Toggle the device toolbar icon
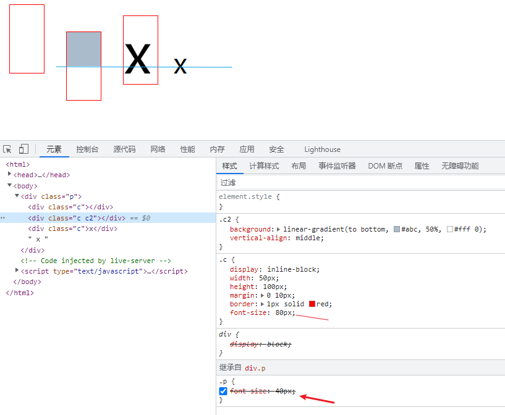The height and width of the screenshot is (415, 505). click(x=23, y=149)
